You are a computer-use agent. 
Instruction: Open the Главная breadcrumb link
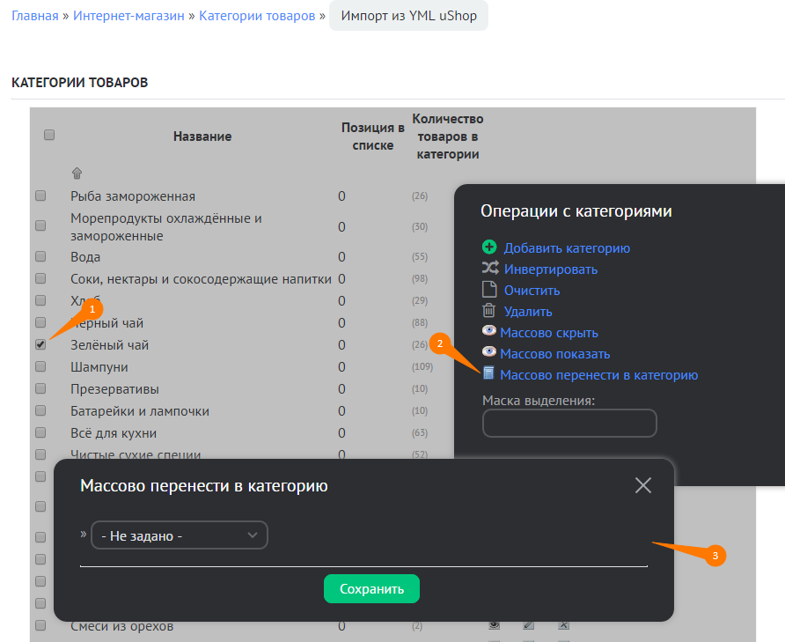pyautogui.click(x=34, y=16)
